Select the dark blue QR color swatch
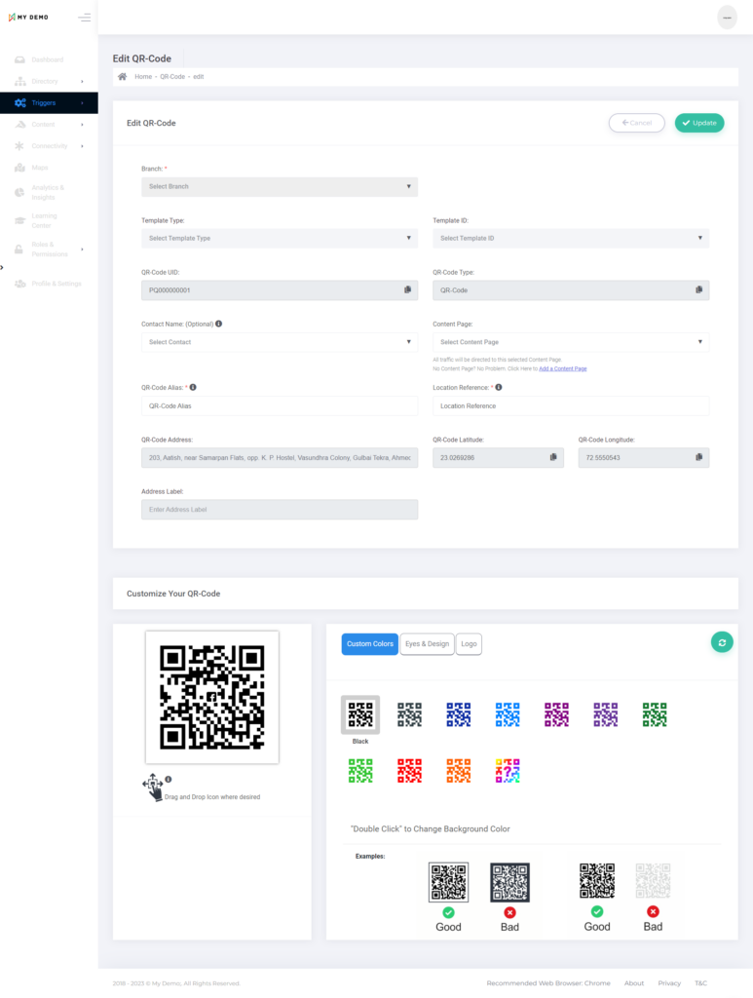Viewport: 753px width, 998px height. [x=459, y=714]
